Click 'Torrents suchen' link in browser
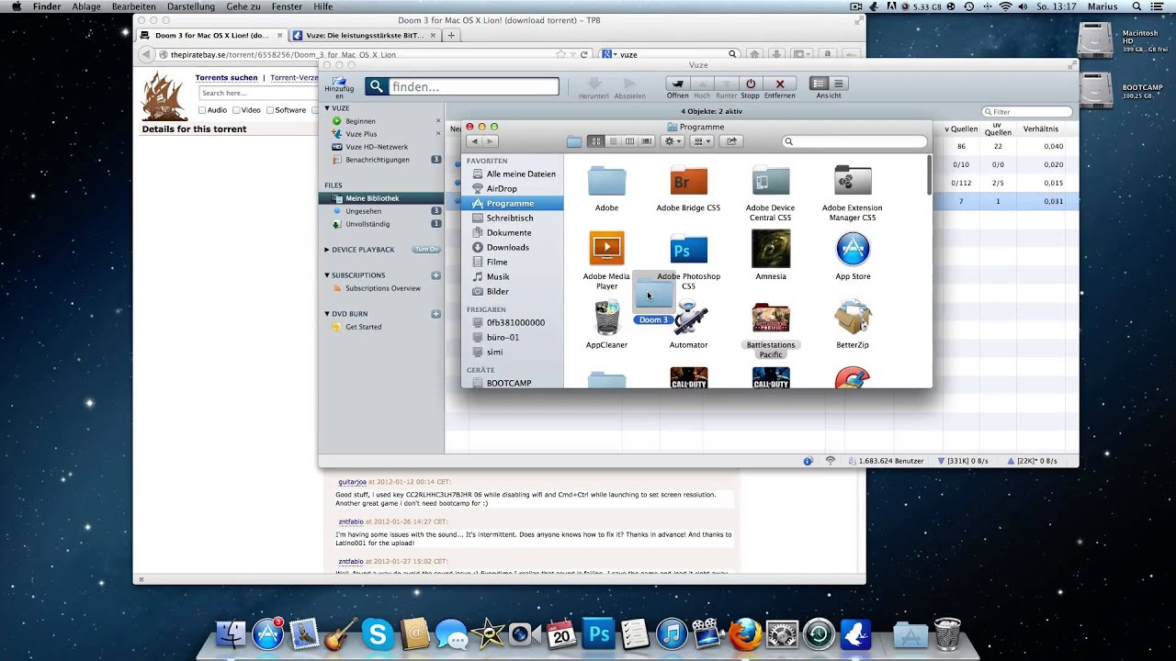 tap(226, 78)
